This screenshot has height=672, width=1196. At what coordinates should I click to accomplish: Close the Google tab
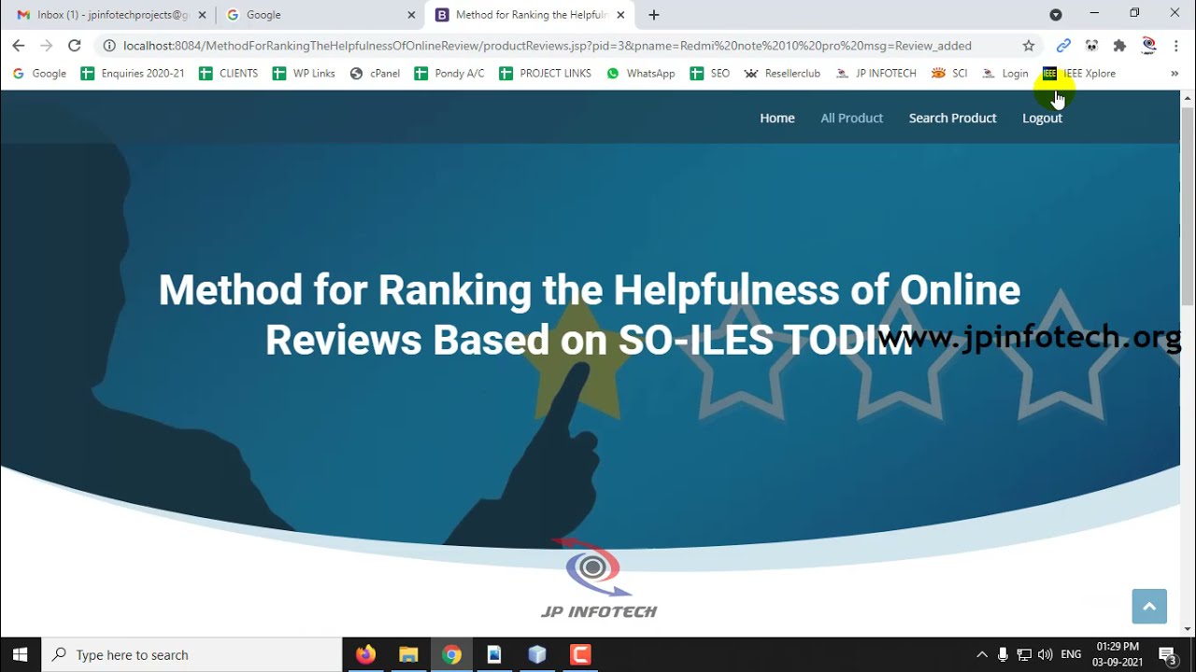pyautogui.click(x=411, y=15)
